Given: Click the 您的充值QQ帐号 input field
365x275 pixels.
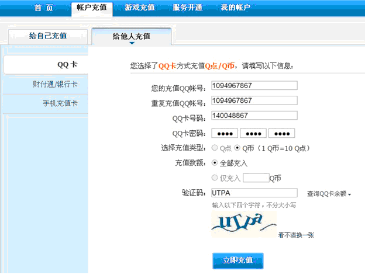Looking at the screenshot, I should [254, 85].
